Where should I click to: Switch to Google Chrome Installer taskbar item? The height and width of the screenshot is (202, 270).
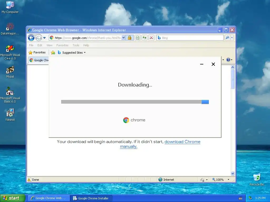click(91, 198)
